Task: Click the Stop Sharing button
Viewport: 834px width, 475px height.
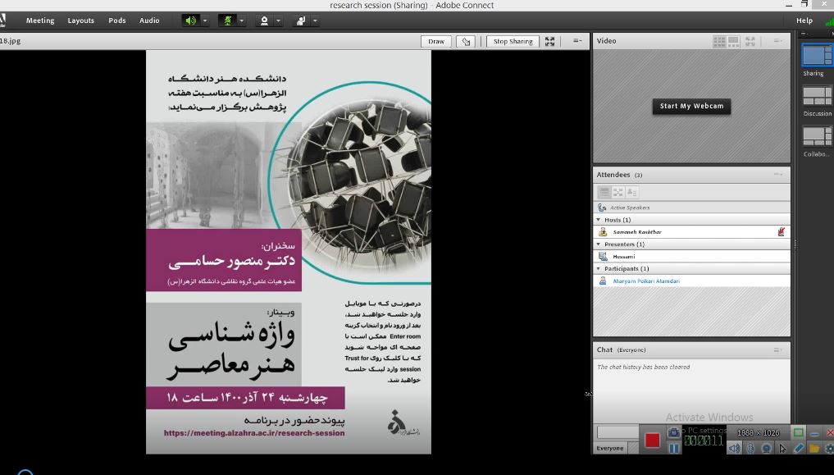Action: [513, 41]
